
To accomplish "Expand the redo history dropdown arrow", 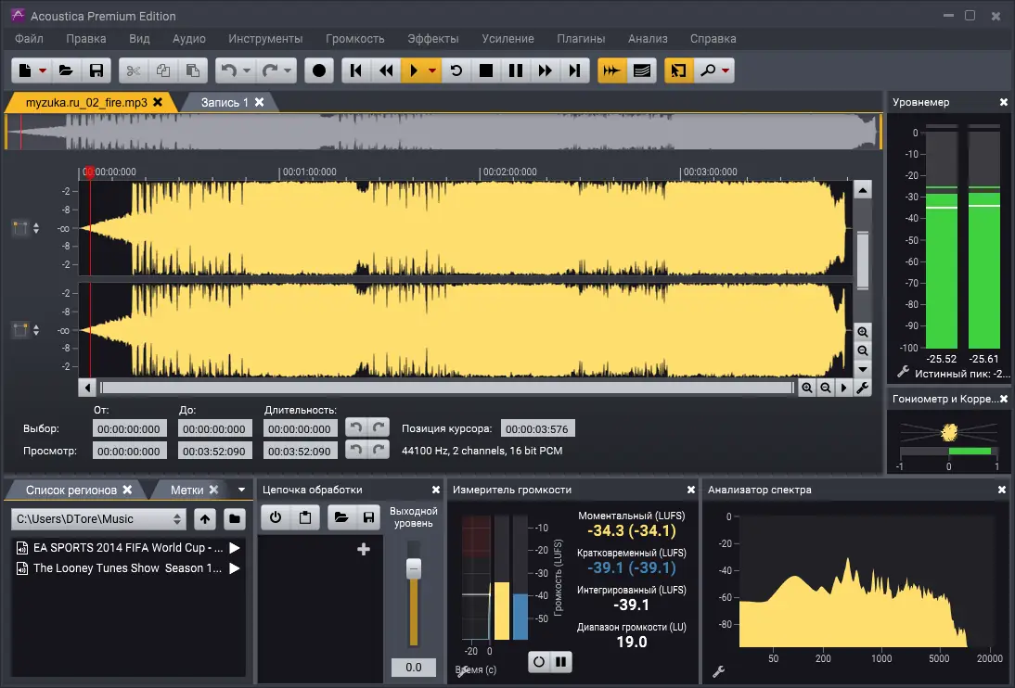I will click(x=288, y=70).
